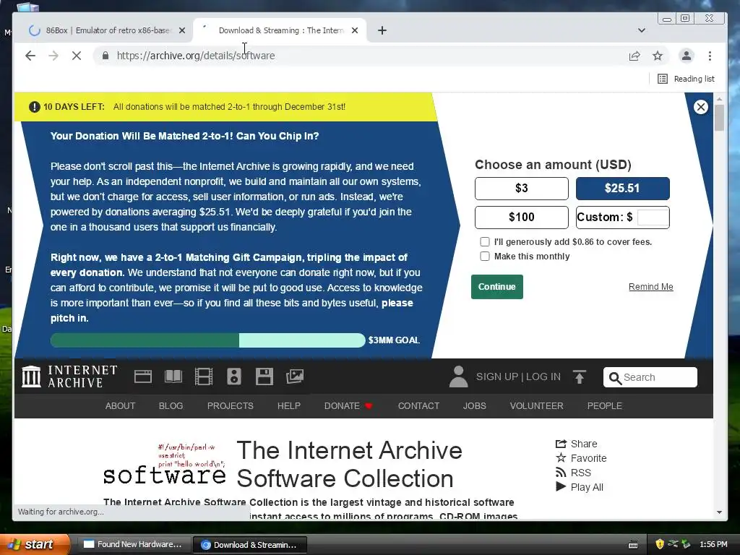Screen dimensions: 740x555
Task: Check the cover fees checkbox
Action: tap(485, 241)
